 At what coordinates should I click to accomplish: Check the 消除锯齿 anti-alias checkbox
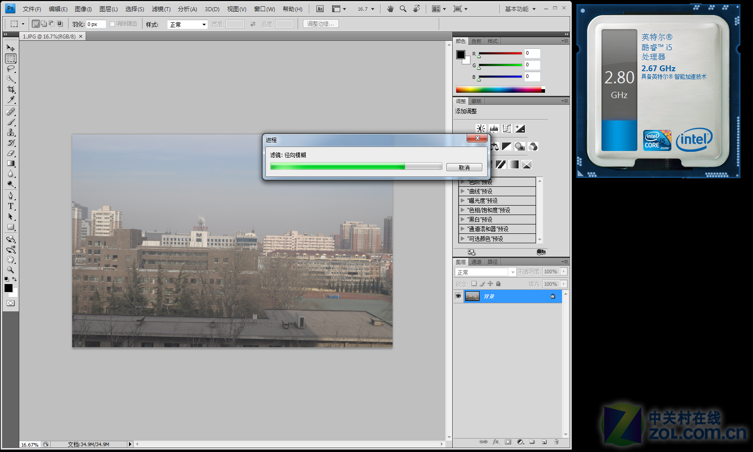[113, 24]
